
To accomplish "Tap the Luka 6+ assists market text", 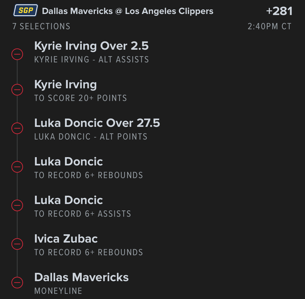I will click(83, 214).
